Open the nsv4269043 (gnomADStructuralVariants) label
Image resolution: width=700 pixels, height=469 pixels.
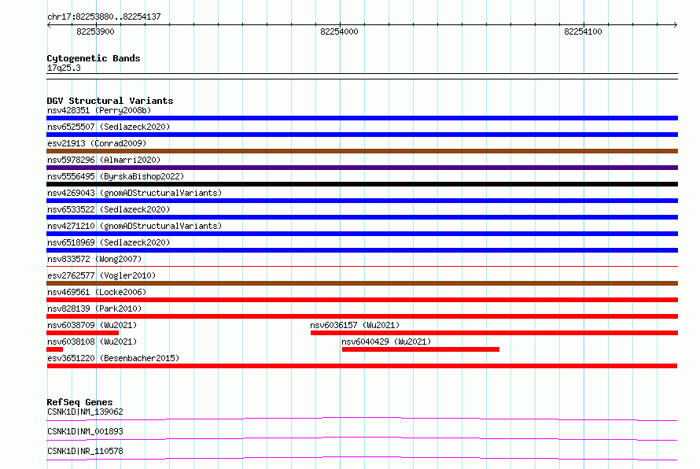click(134, 193)
